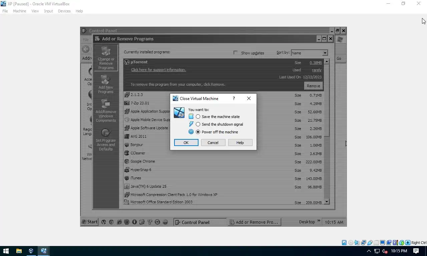Select Power off the machine option
This screenshot has width=427, height=256.
pos(198,132)
